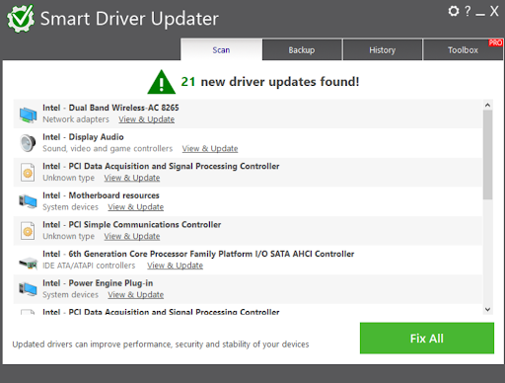
Task: Click the PRO badge on Toolbox
Action: point(495,42)
